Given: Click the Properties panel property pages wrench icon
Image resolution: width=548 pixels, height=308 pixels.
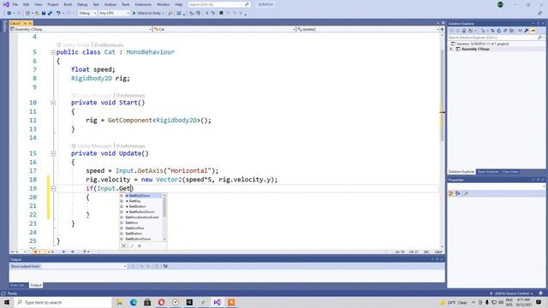Looking at the screenshot, I should click(x=466, y=193).
